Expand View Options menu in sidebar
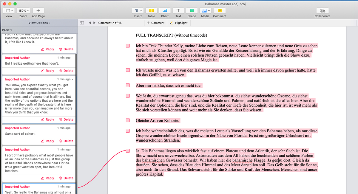 39,23
